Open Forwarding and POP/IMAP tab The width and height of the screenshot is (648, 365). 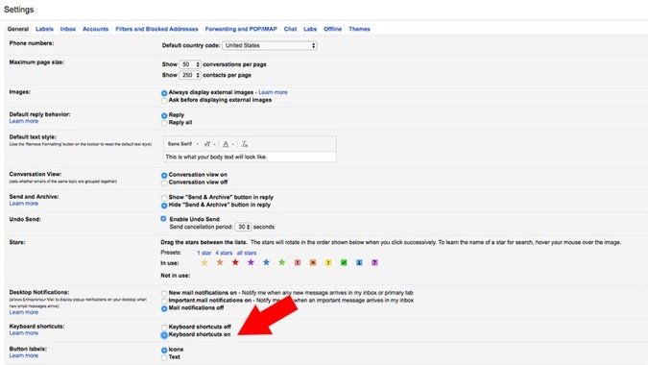241,29
